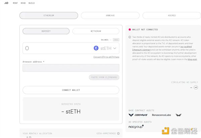Open the AOCRED tab
The height and width of the screenshot is (138, 201).
(x=172, y=15)
